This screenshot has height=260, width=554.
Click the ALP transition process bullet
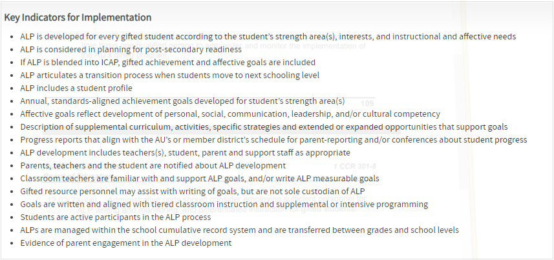tap(169, 75)
